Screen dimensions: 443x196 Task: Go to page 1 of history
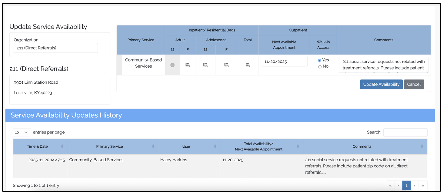pos(406,185)
